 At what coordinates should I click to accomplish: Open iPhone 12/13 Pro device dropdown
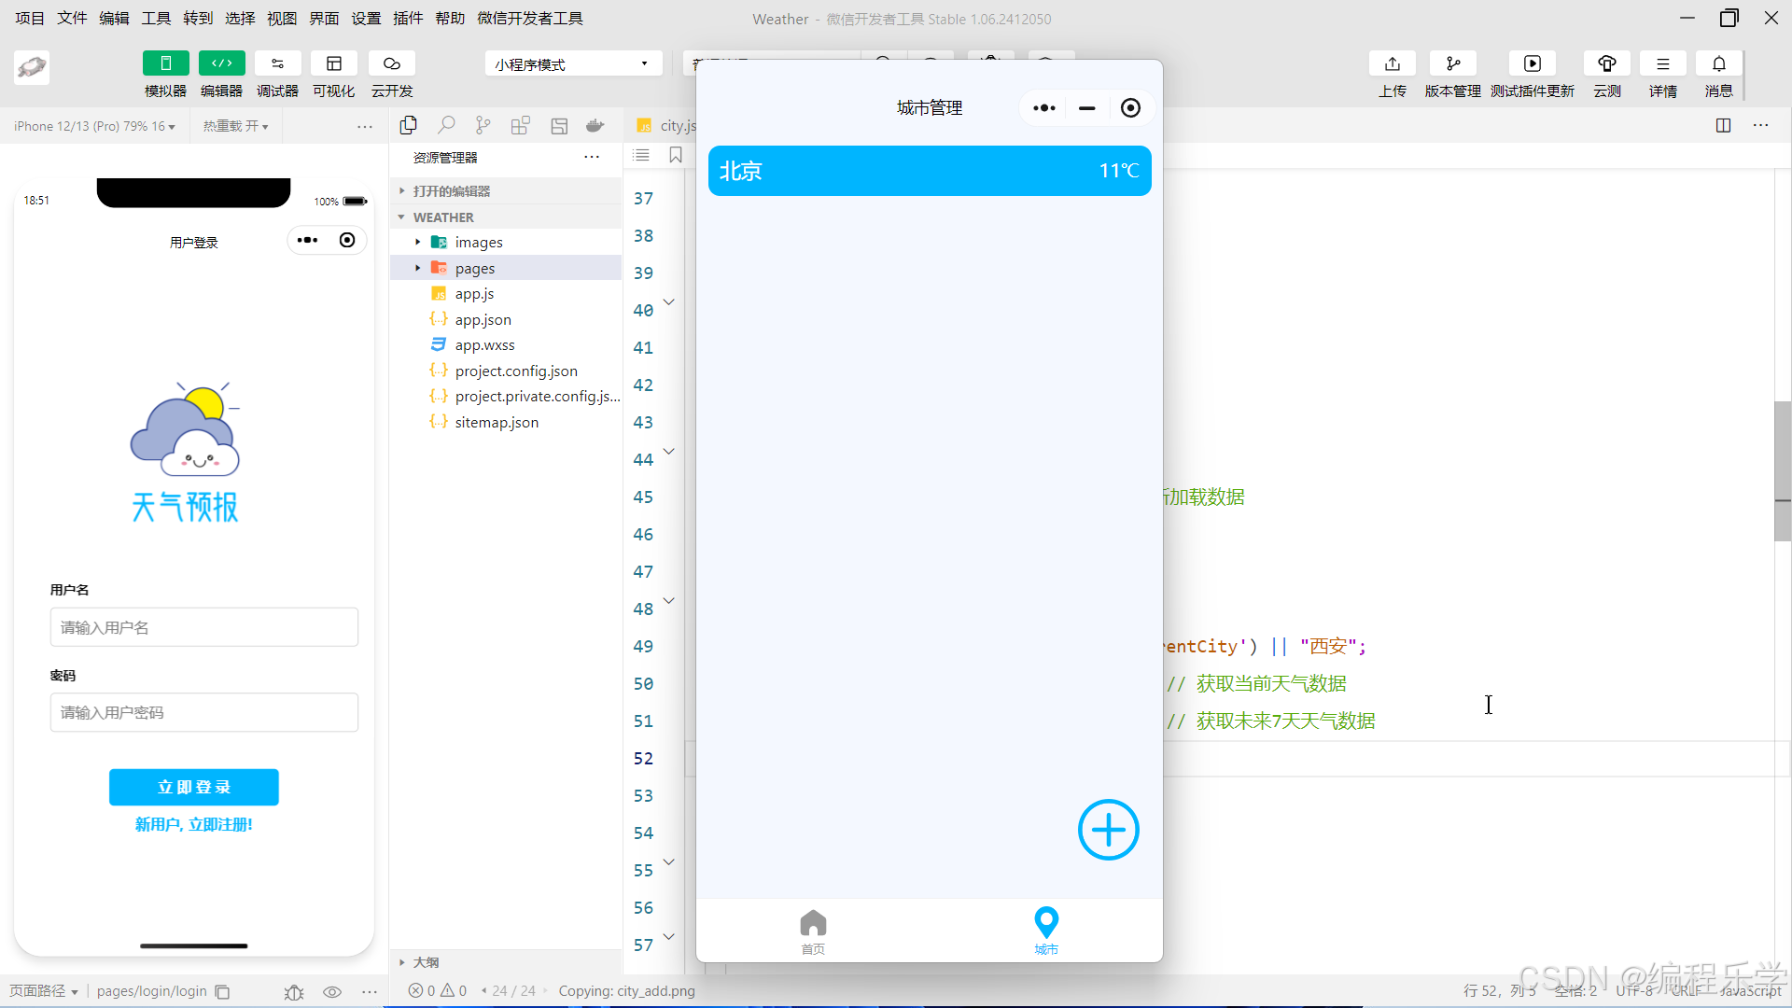tap(94, 126)
